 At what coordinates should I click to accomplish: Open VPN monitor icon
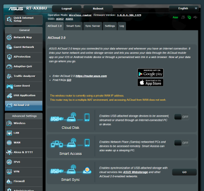[x=9, y=172]
